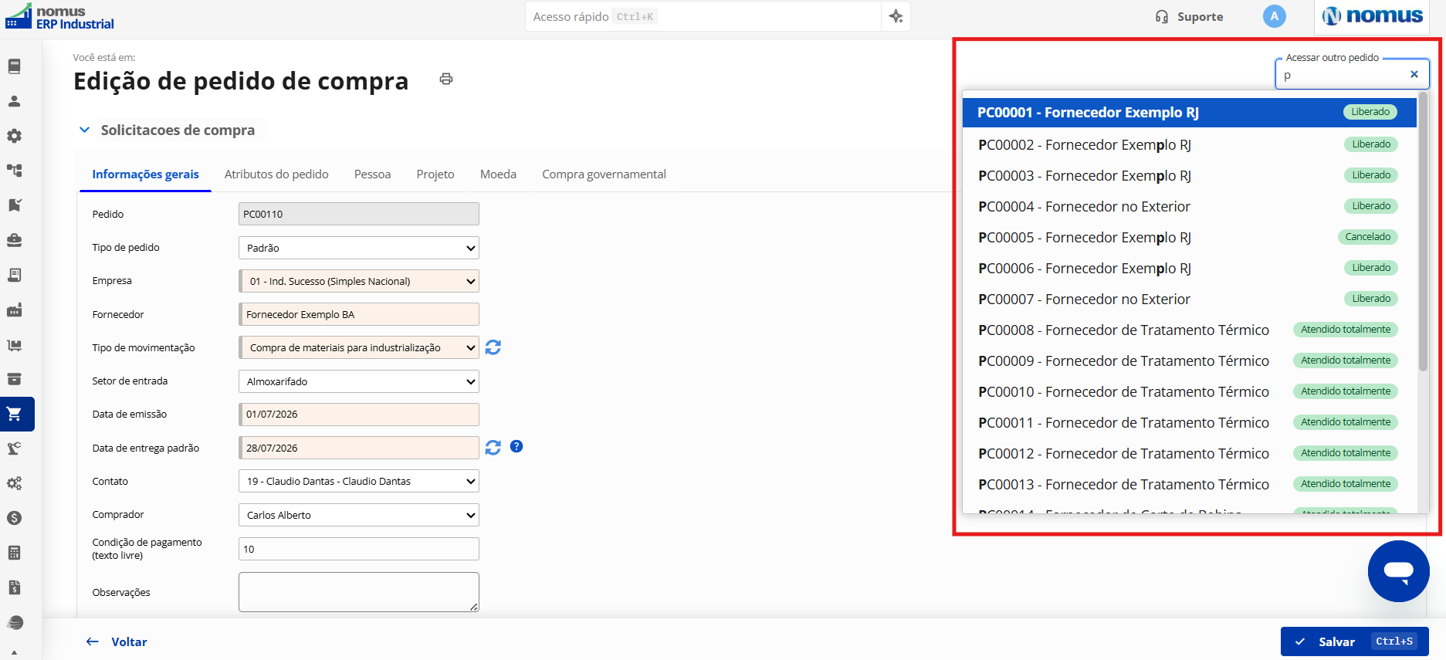Click the Acesso rápido search field
Image resolution: width=1446 pixels, height=660 pixels.
point(703,16)
